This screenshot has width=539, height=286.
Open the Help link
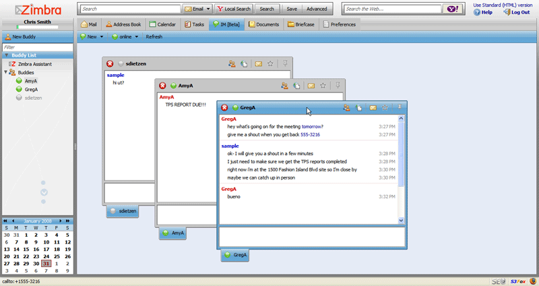(x=483, y=12)
